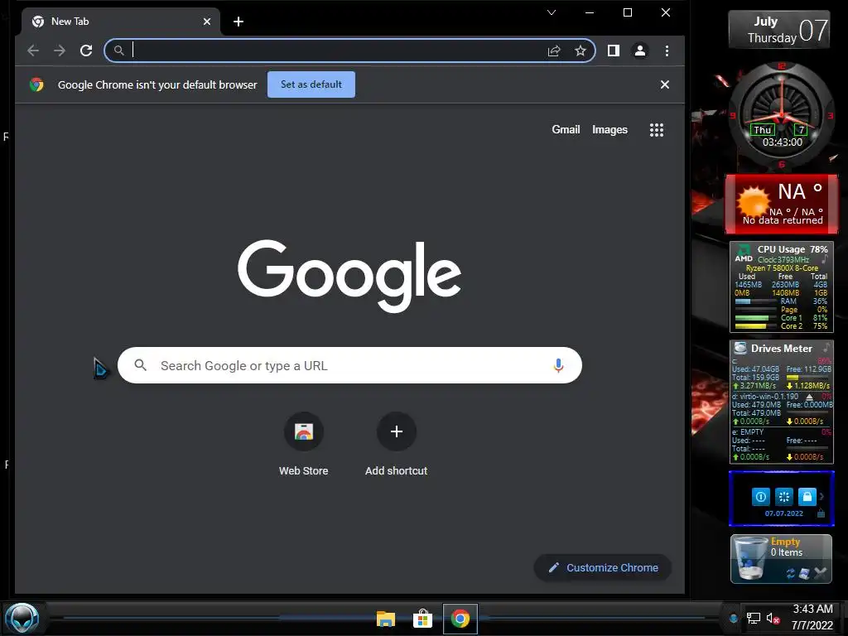Screen dimensions: 848x636
Task: Click the 'No data returned' weather text
Action: coord(783,220)
